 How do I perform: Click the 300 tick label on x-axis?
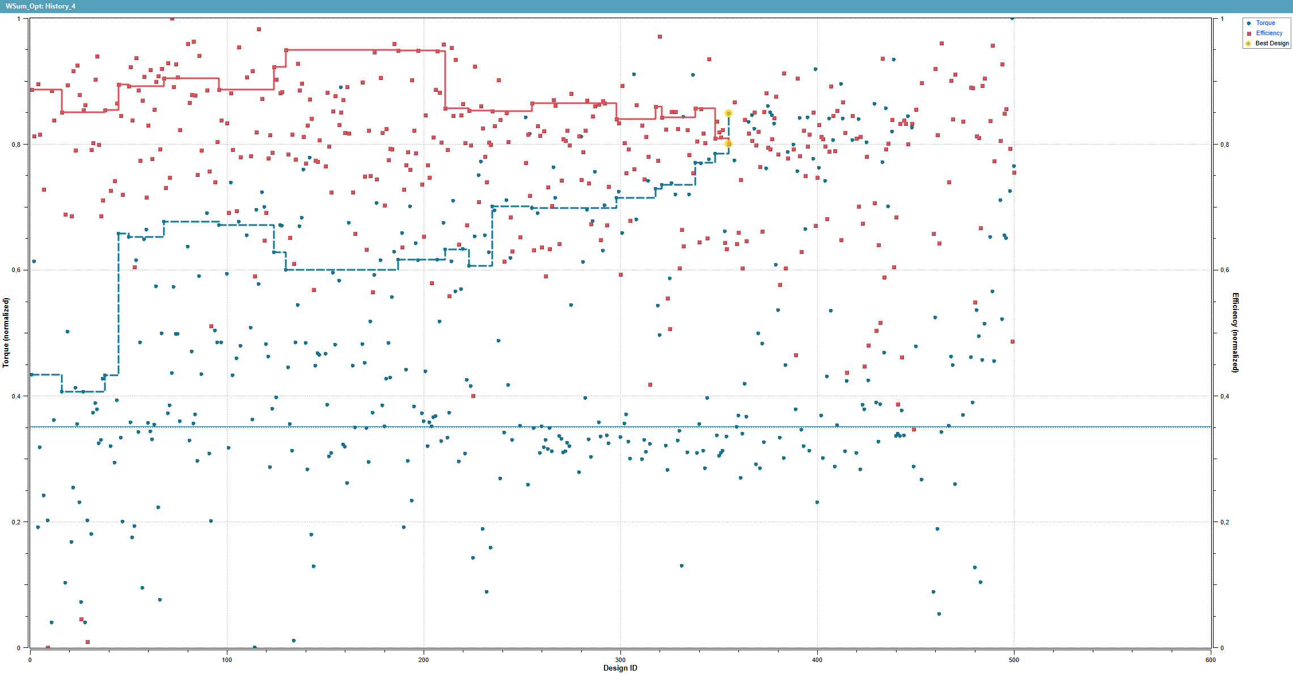(x=620, y=660)
